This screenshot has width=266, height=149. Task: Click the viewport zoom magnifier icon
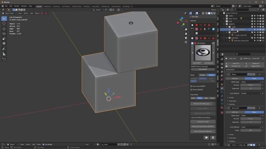tap(186, 29)
